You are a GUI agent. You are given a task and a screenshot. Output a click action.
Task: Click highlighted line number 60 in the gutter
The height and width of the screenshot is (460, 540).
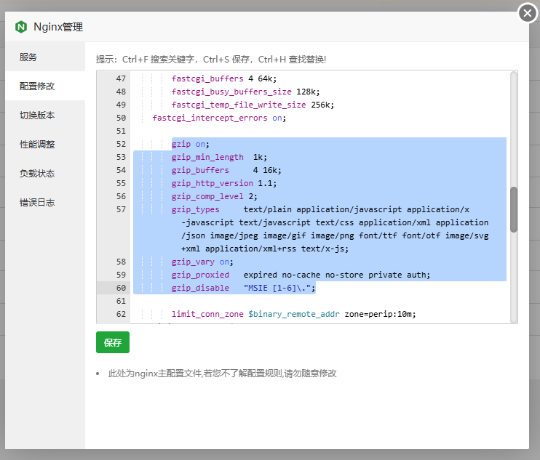[x=120, y=288]
